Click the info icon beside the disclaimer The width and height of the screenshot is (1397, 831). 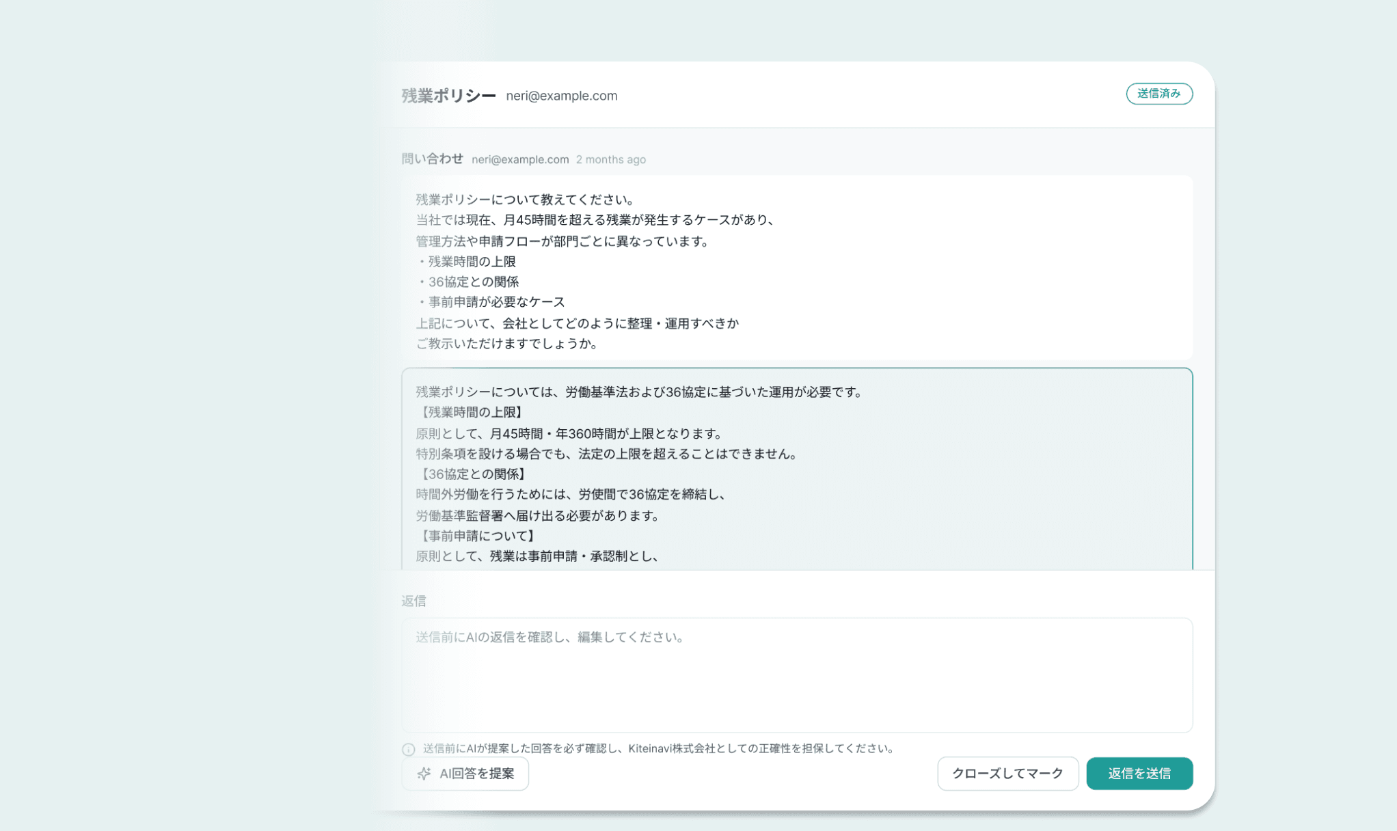409,749
